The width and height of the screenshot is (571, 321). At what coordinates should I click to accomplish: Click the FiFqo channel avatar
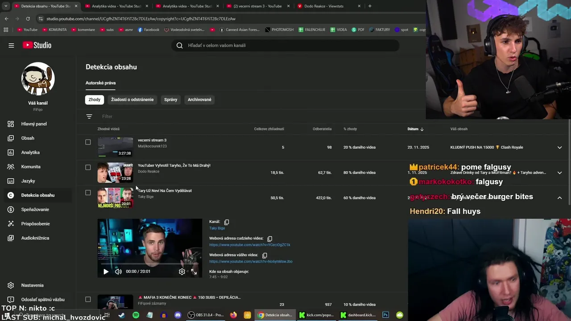pos(38,79)
